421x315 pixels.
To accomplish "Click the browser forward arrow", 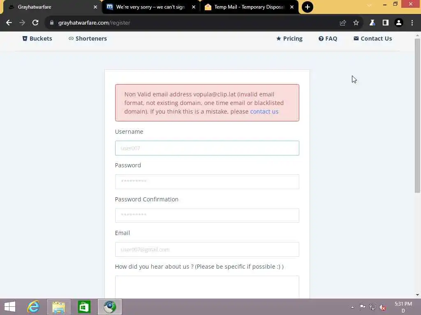I will tap(22, 23).
